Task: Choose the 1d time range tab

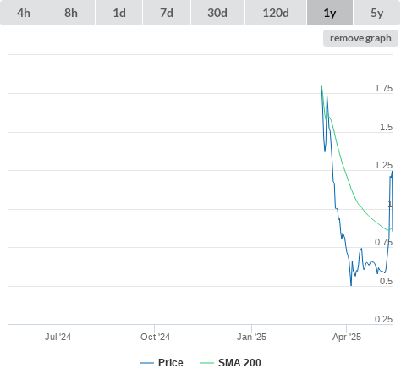Action: click(119, 13)
